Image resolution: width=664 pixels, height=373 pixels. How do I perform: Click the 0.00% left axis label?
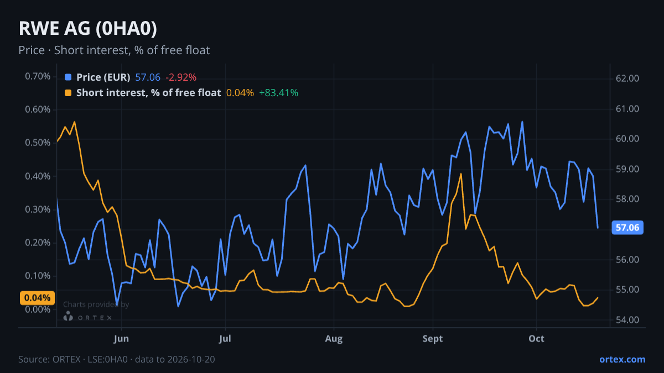coord(38,309)
